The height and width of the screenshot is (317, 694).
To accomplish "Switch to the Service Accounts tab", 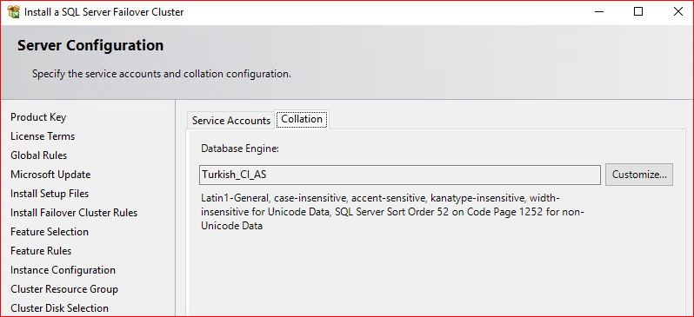I will coord(231,120).
